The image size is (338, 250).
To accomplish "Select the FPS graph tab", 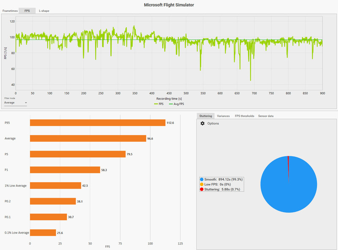I will point(27,11).
